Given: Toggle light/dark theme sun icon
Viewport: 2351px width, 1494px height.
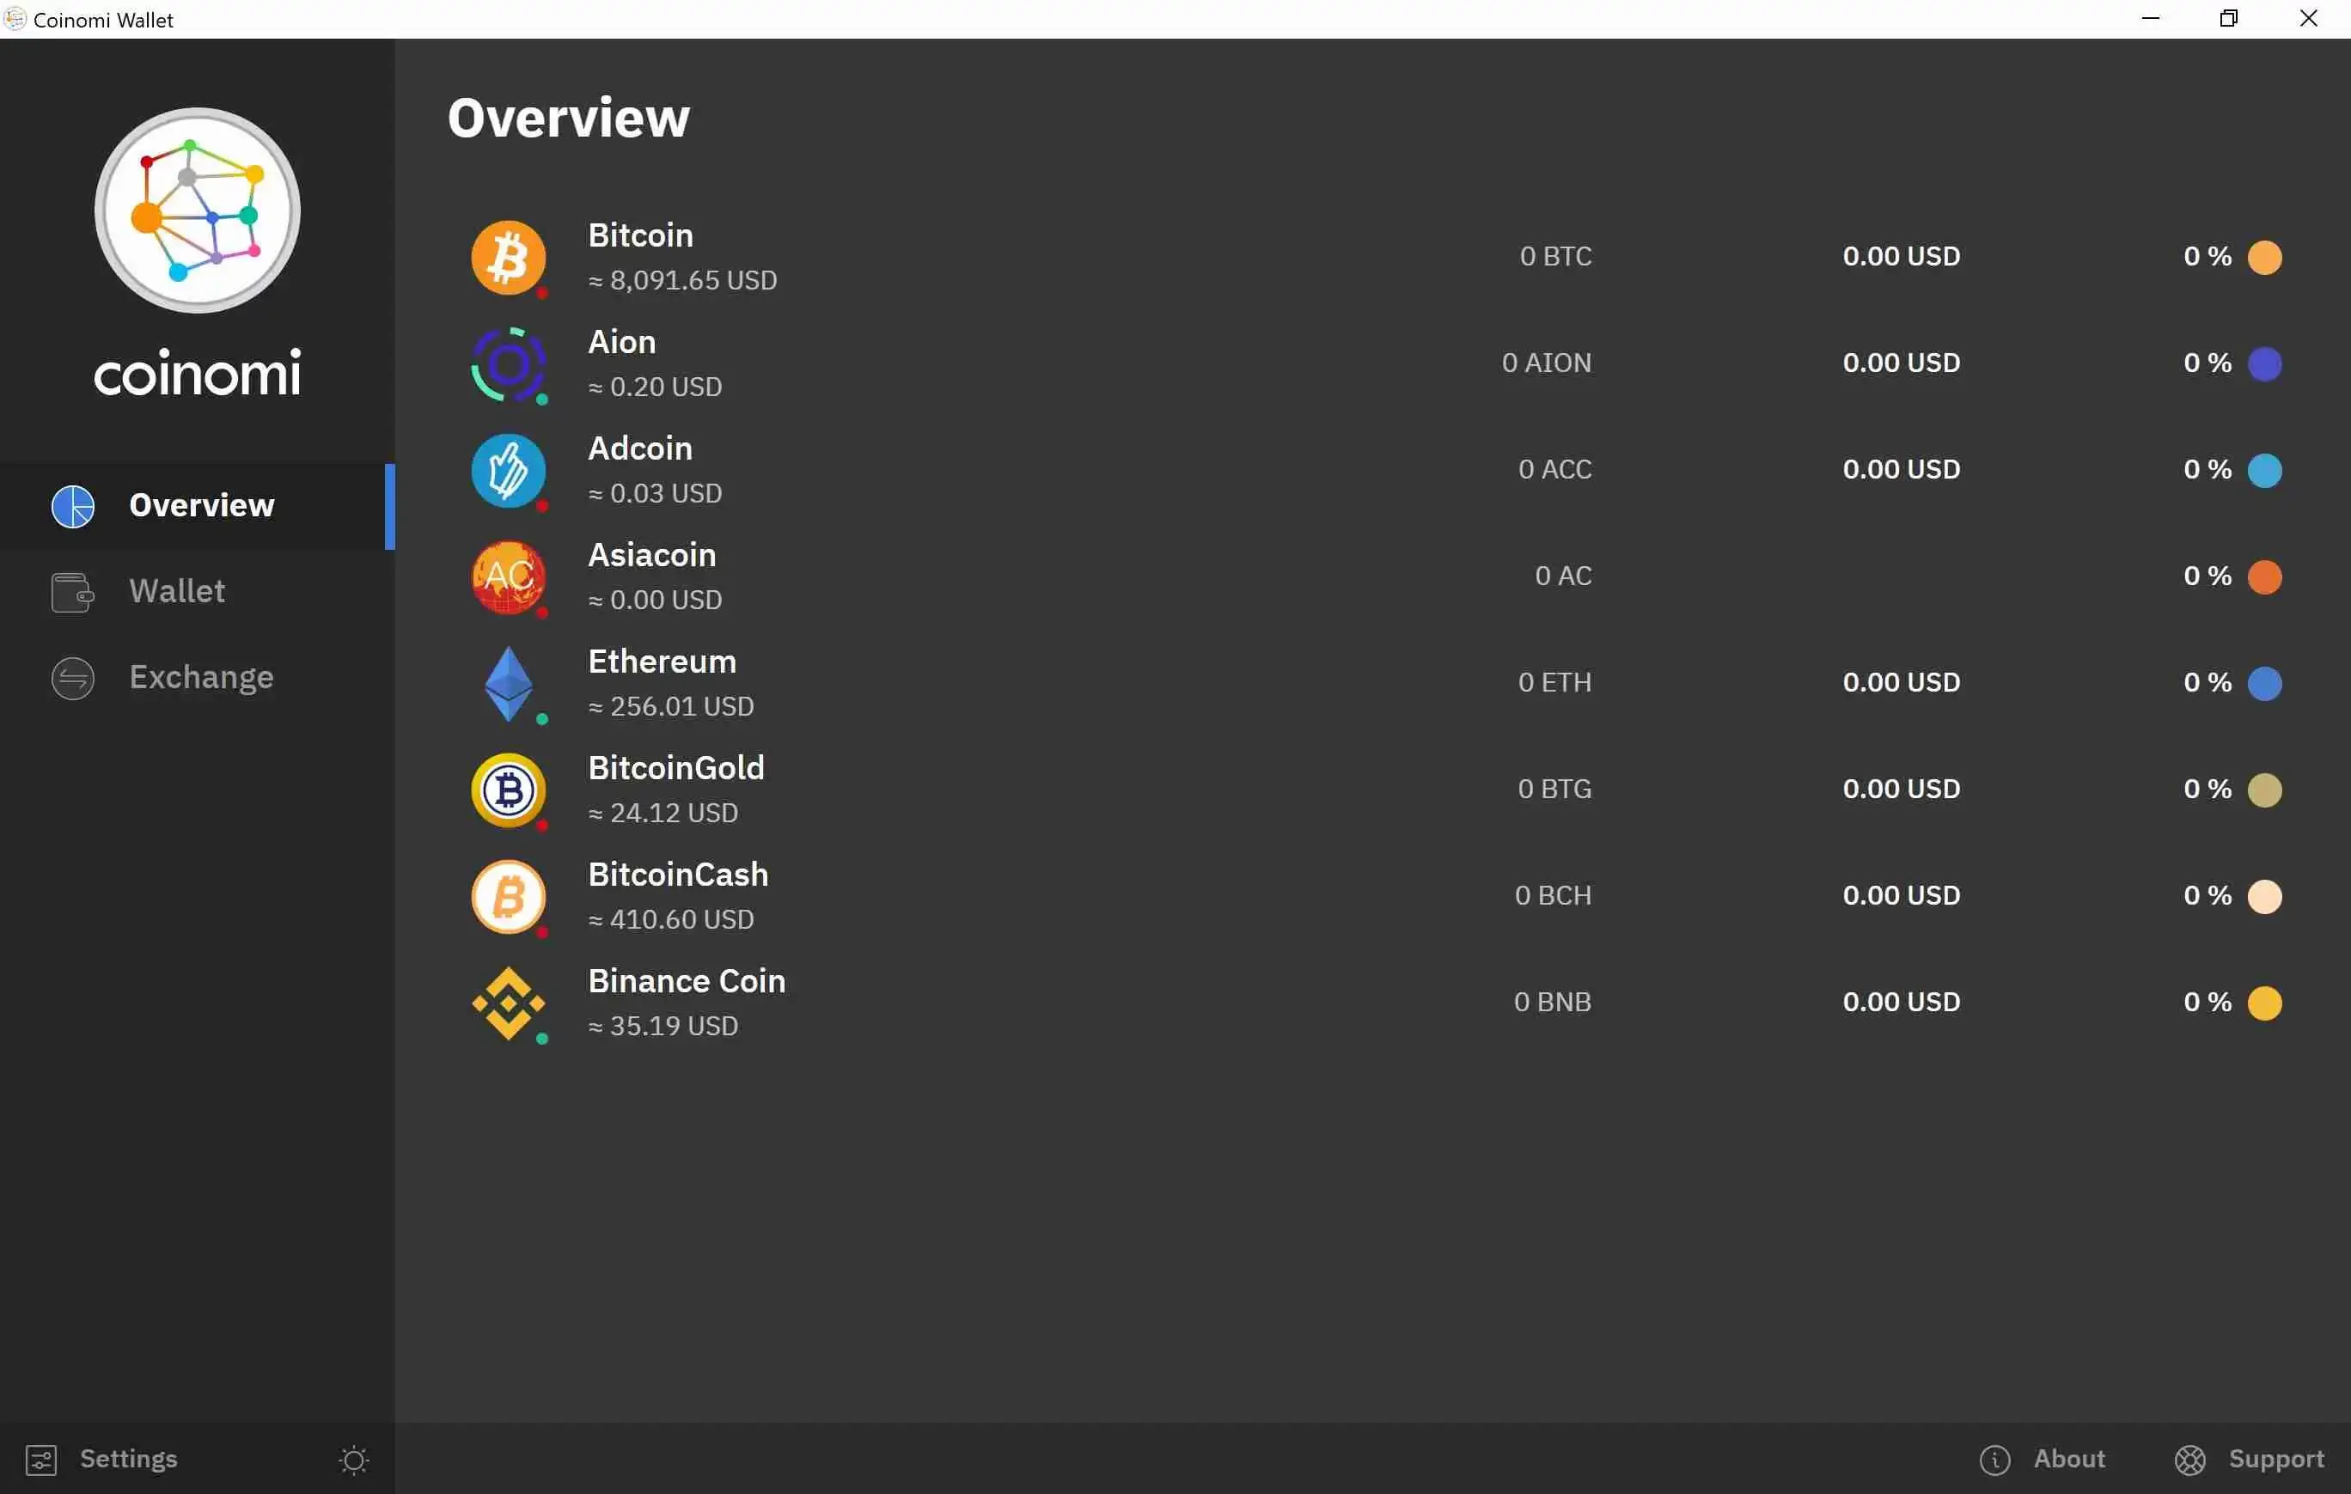Looking at the screenshot, I should click(353, 1459).
